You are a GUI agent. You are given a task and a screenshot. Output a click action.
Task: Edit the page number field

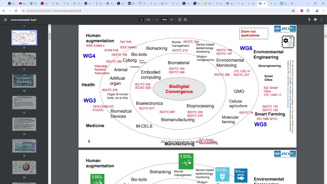point(142,20)
